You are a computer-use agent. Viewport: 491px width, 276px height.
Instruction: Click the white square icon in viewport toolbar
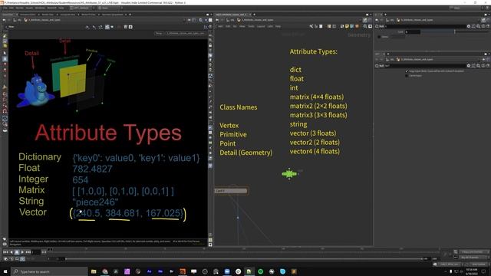coord(130,27)
